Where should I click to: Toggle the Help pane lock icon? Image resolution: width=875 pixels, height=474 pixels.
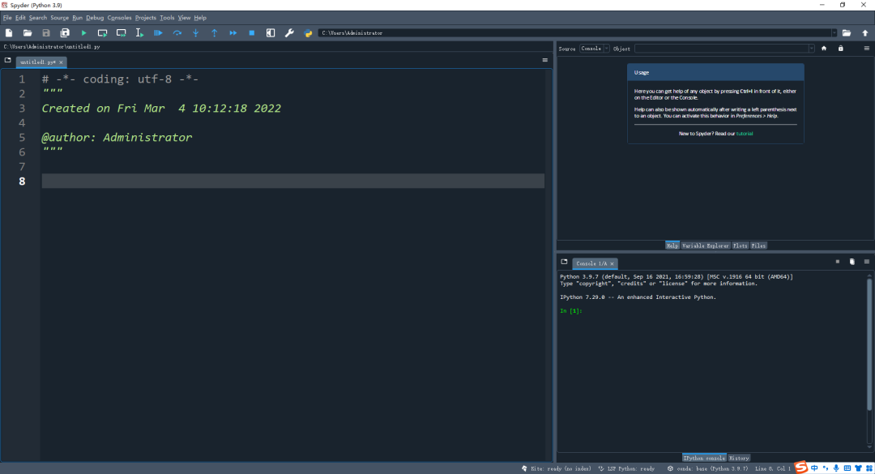click(841, 49)
